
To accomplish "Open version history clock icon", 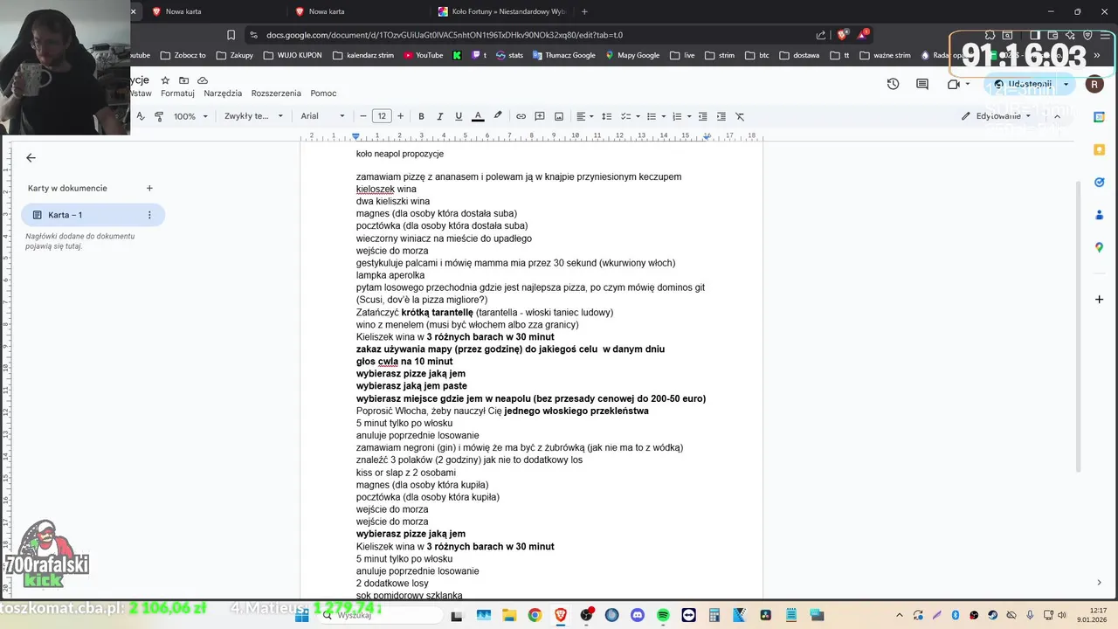I will click(x=893, y=84).
